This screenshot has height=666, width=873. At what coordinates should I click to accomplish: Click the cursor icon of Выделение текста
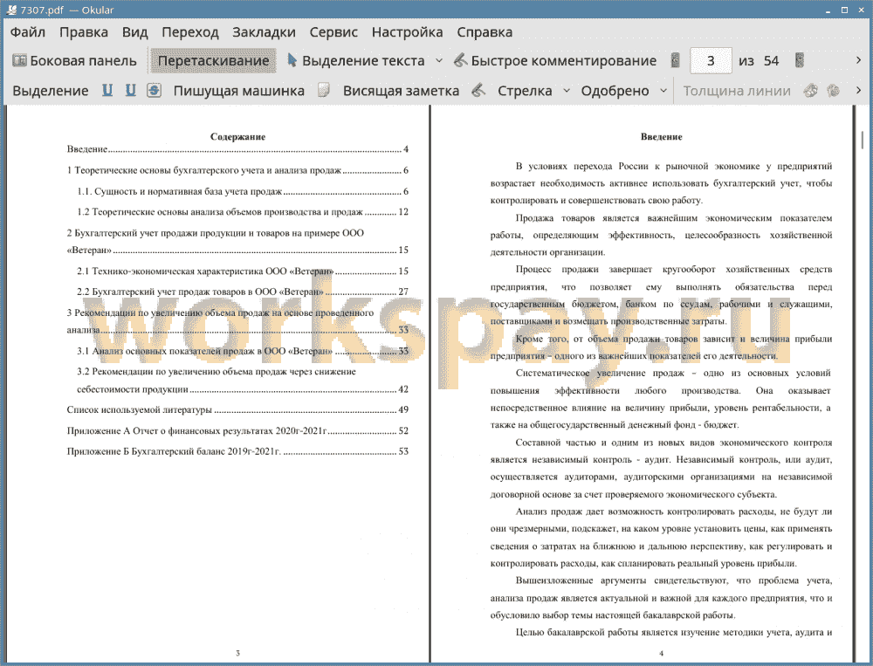click(x=292, y=60)
